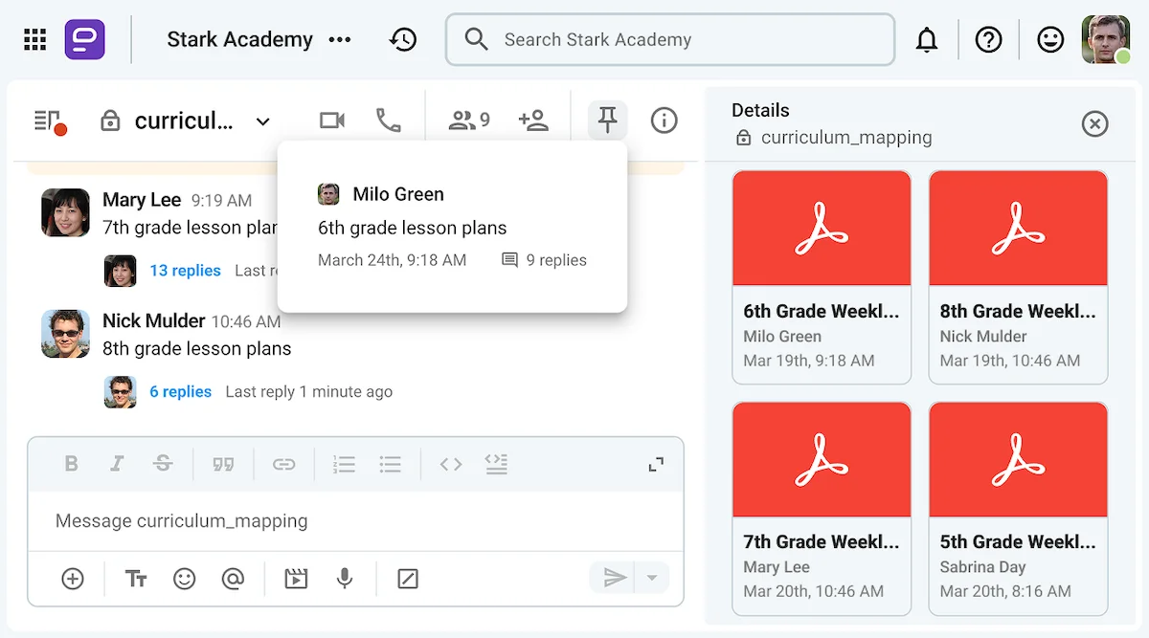Start a video call in curriculum_mapping

coord(331,121)
